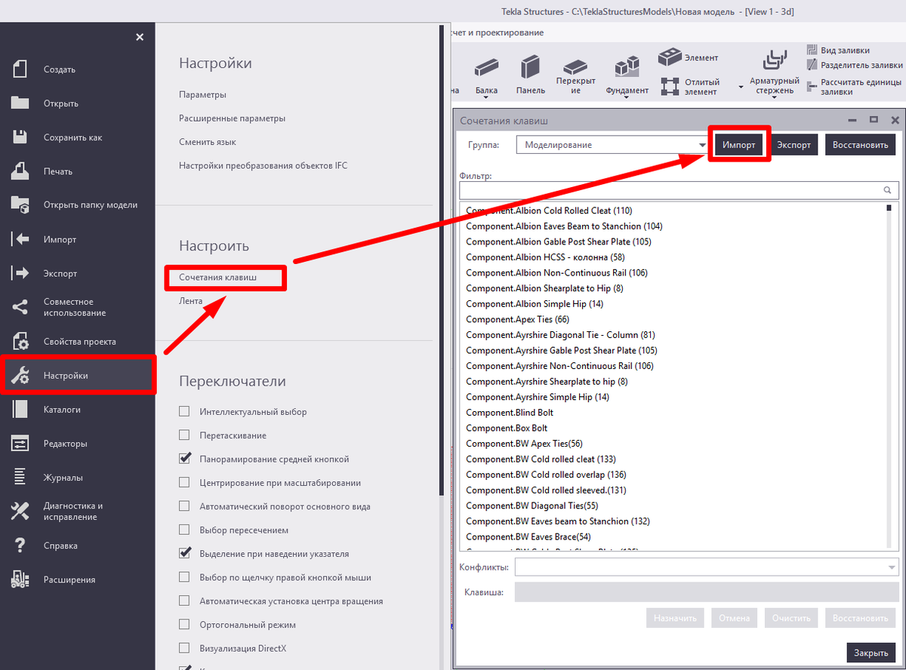Select the Арматурный стержень rebar icon
The width and height of the screenshot is (906, 670).
coord(775,61)
